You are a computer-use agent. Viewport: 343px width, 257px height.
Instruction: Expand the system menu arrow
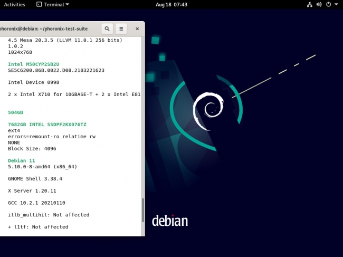click(336, 4)
